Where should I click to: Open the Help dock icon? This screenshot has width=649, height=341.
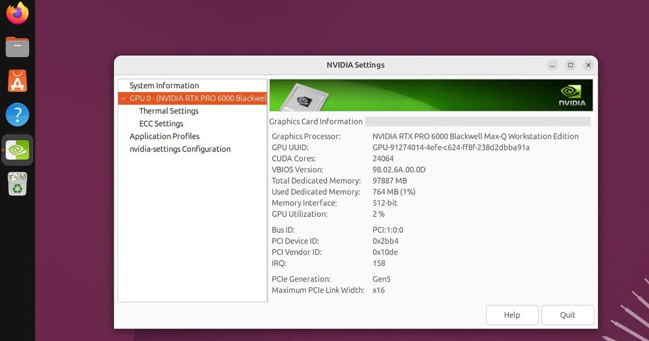pyautogui.click(x=17, y=115)
